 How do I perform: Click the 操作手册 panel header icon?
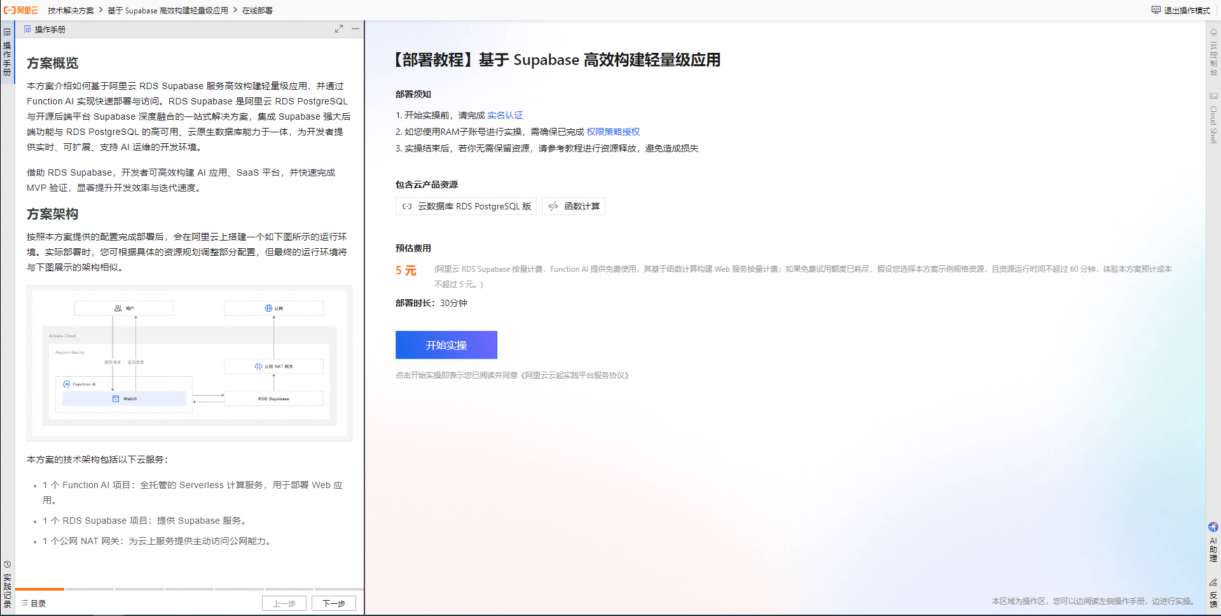28,29
